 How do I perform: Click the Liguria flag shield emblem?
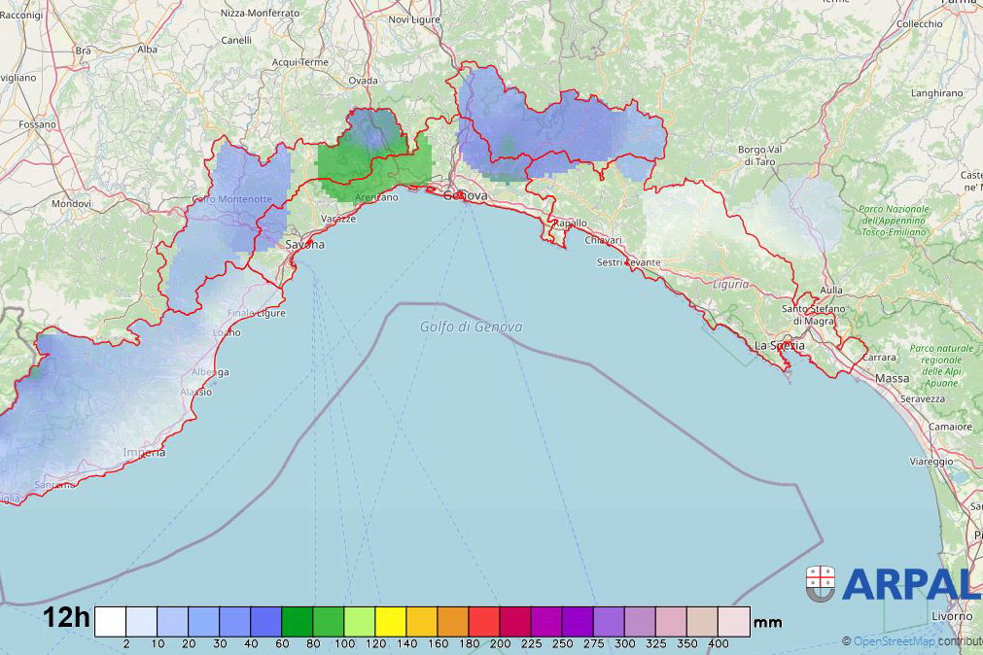[x=821, y=583]
